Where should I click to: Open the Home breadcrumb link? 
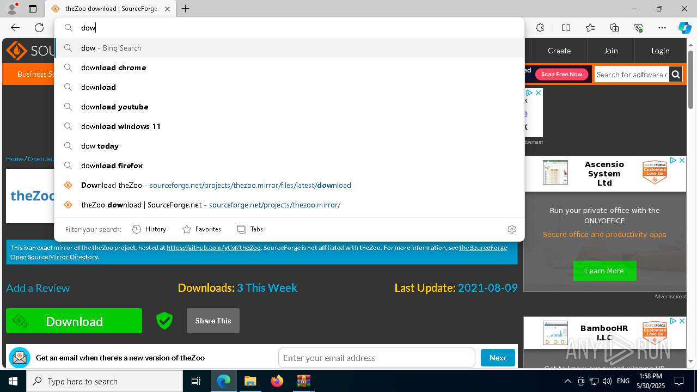15,159
